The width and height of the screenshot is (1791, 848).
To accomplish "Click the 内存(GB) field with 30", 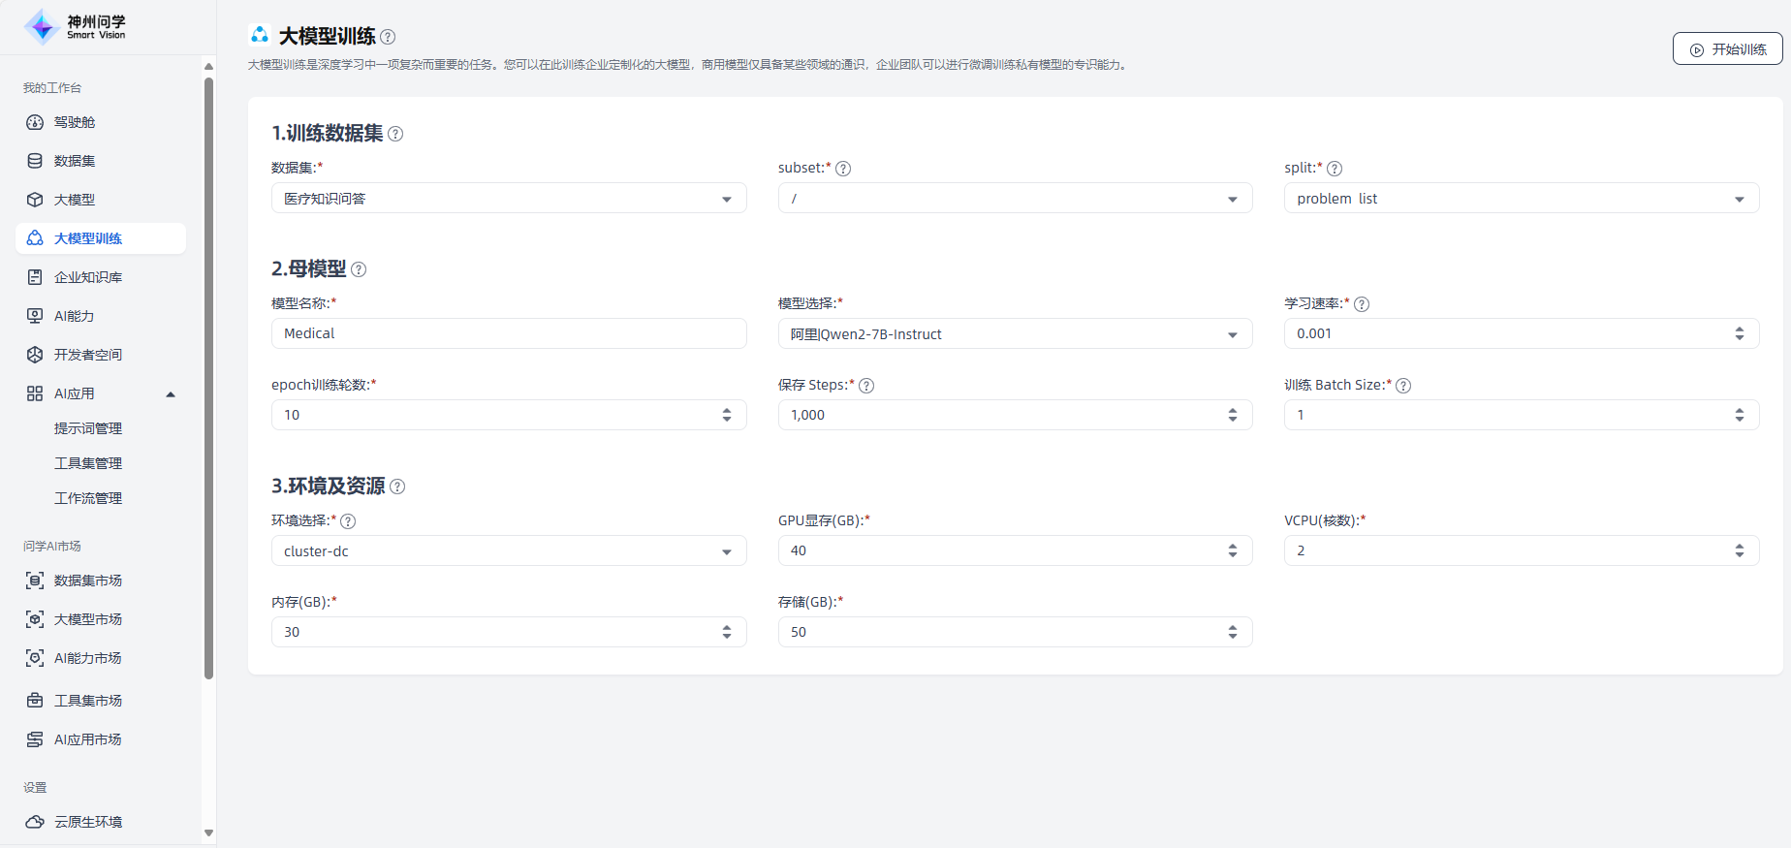I will 509,632.
